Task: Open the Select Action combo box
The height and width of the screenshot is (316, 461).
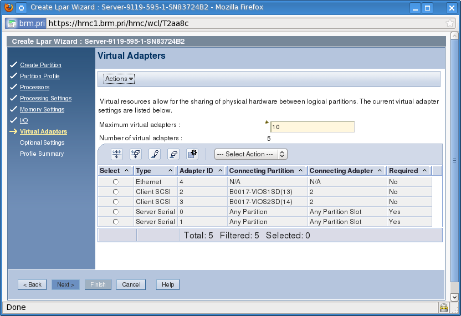Action: click(x=250, y=154)
